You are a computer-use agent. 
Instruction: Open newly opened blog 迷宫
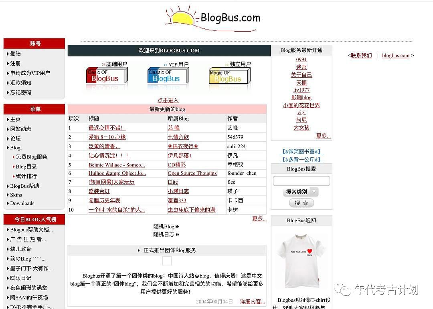point(301,67)
